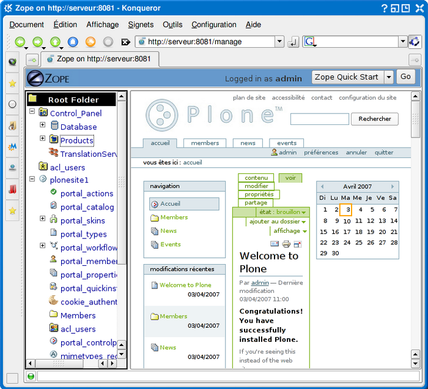Click the tree panel horizontal scrollbar thumb
Image resolution: width=428 pixels, height=389 pixels.
(x=59, y=363)
